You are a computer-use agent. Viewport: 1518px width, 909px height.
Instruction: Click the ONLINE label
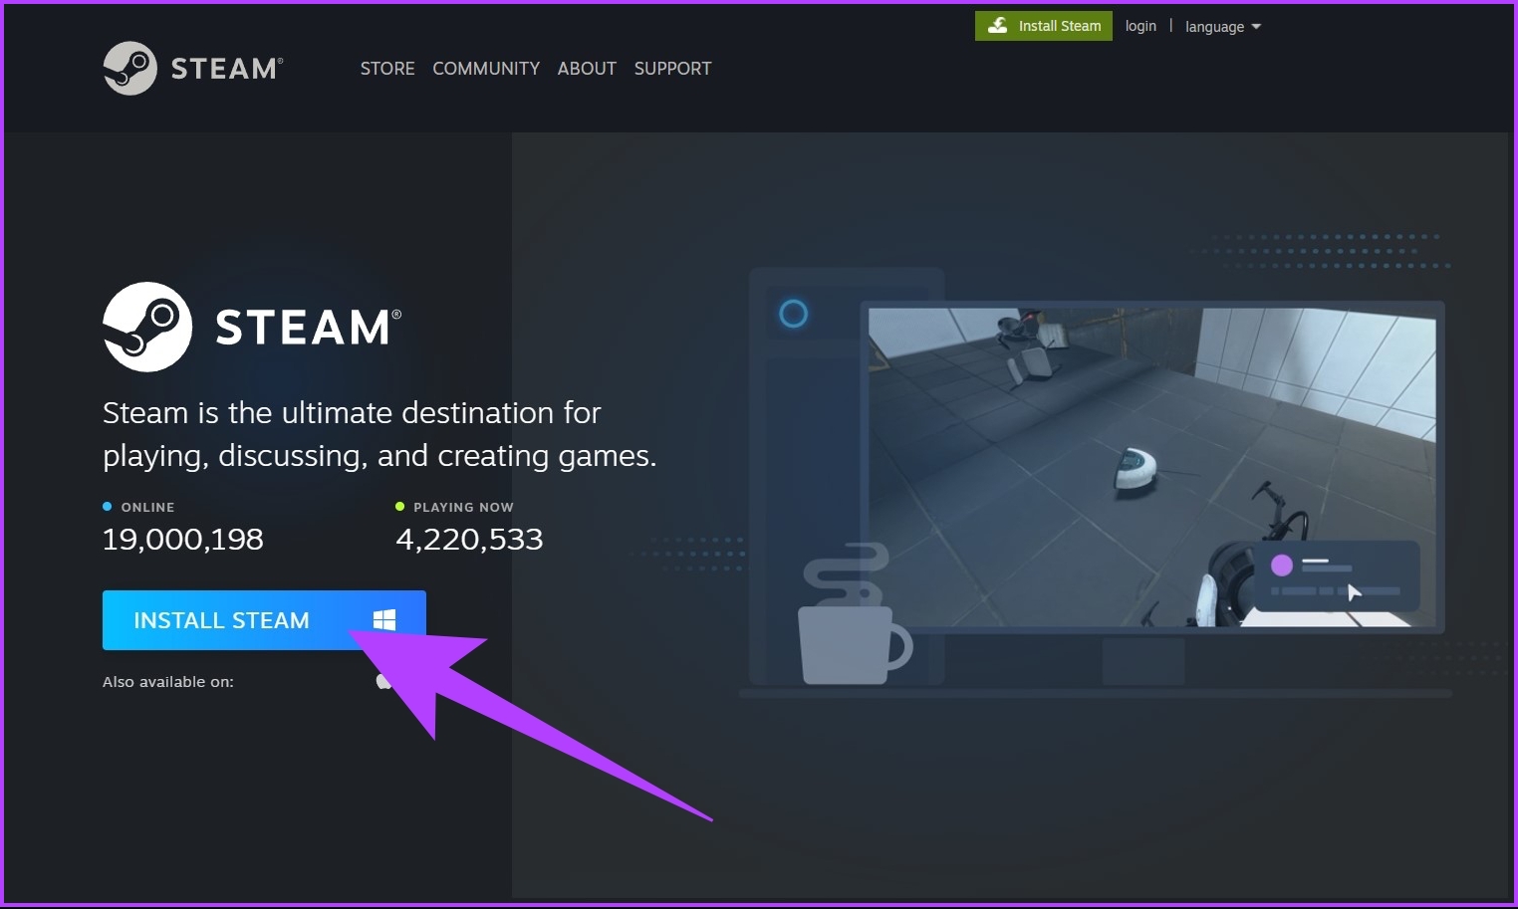147,507
